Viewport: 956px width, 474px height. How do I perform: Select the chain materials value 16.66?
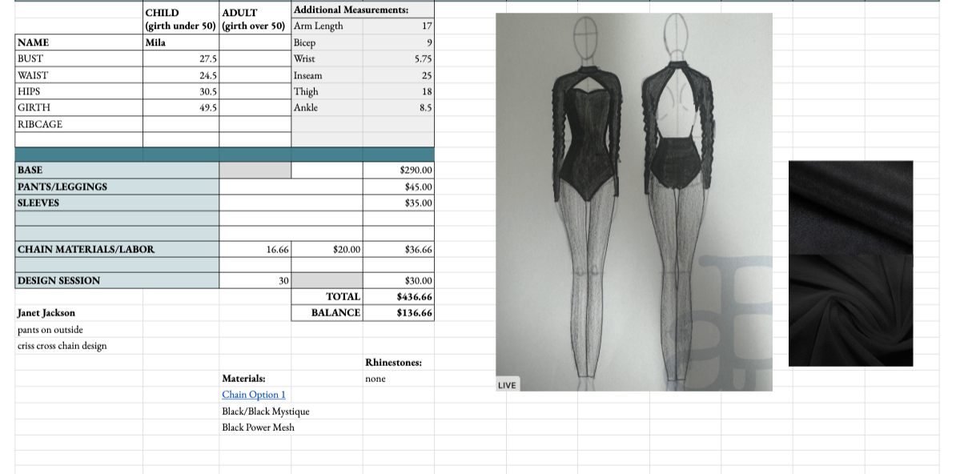pos(255,250)
